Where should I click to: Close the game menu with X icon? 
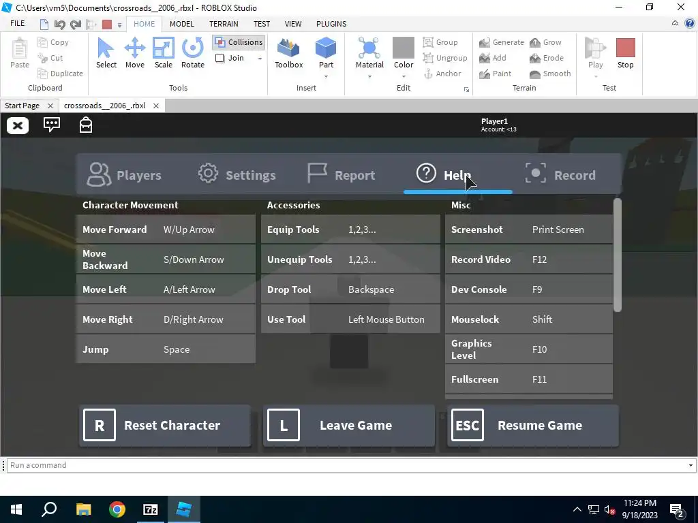tap(18, 125)
